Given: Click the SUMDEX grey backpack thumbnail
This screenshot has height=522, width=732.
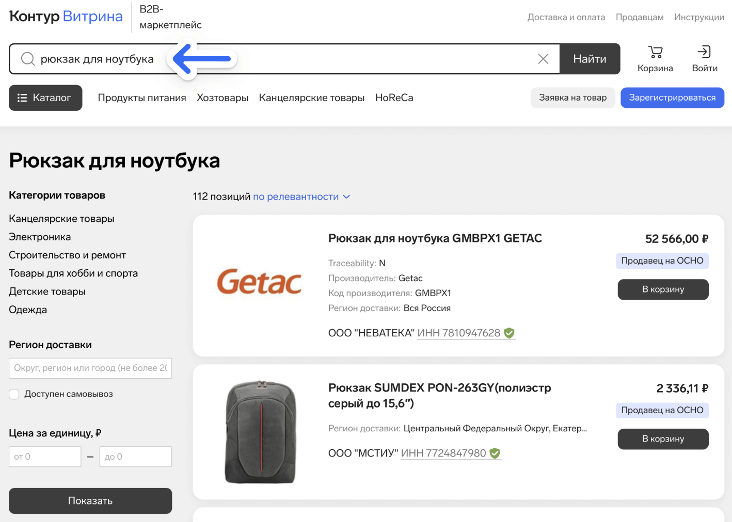Looking at the screenshot, I should pyautogui.click(x=261, y=432).
